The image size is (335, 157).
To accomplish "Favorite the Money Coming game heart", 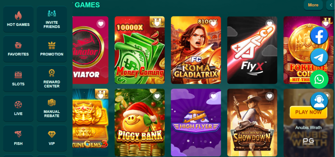I will [x=157, y=24].
